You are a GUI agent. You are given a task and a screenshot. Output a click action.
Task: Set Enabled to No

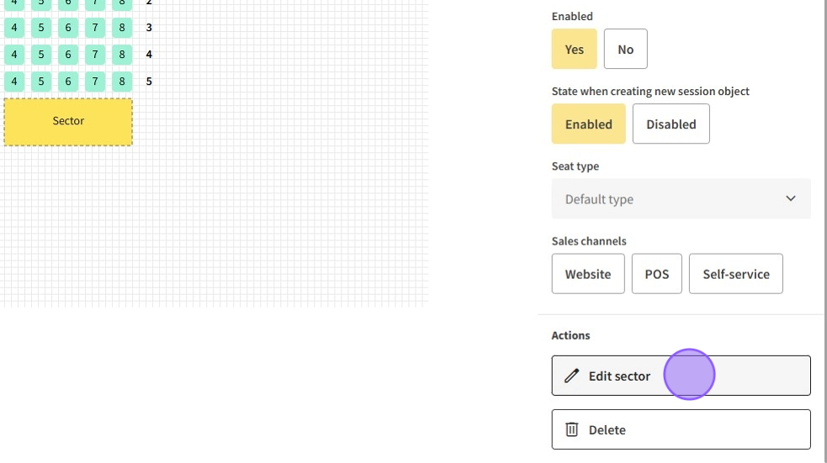tap(625, 49)
